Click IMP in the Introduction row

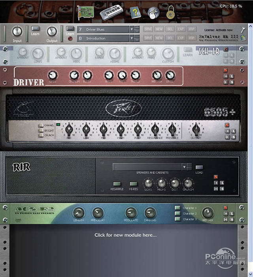(x=191, y=38)
